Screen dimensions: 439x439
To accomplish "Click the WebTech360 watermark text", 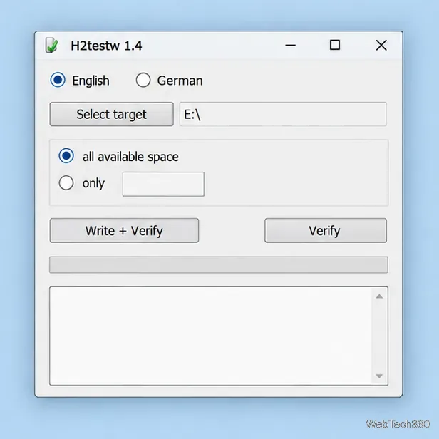I will [398, 424].
